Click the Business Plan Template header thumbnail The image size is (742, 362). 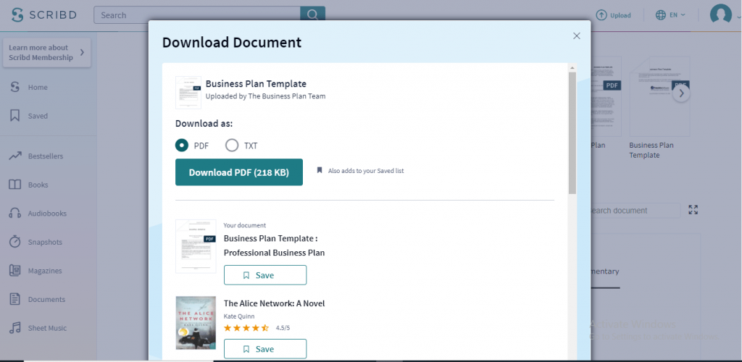pos(188,93)
